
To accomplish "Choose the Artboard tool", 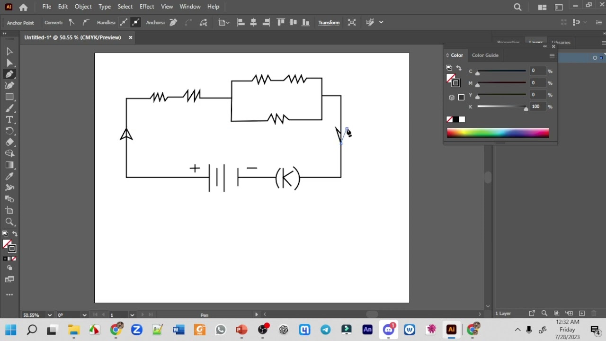I will (9, 210).
